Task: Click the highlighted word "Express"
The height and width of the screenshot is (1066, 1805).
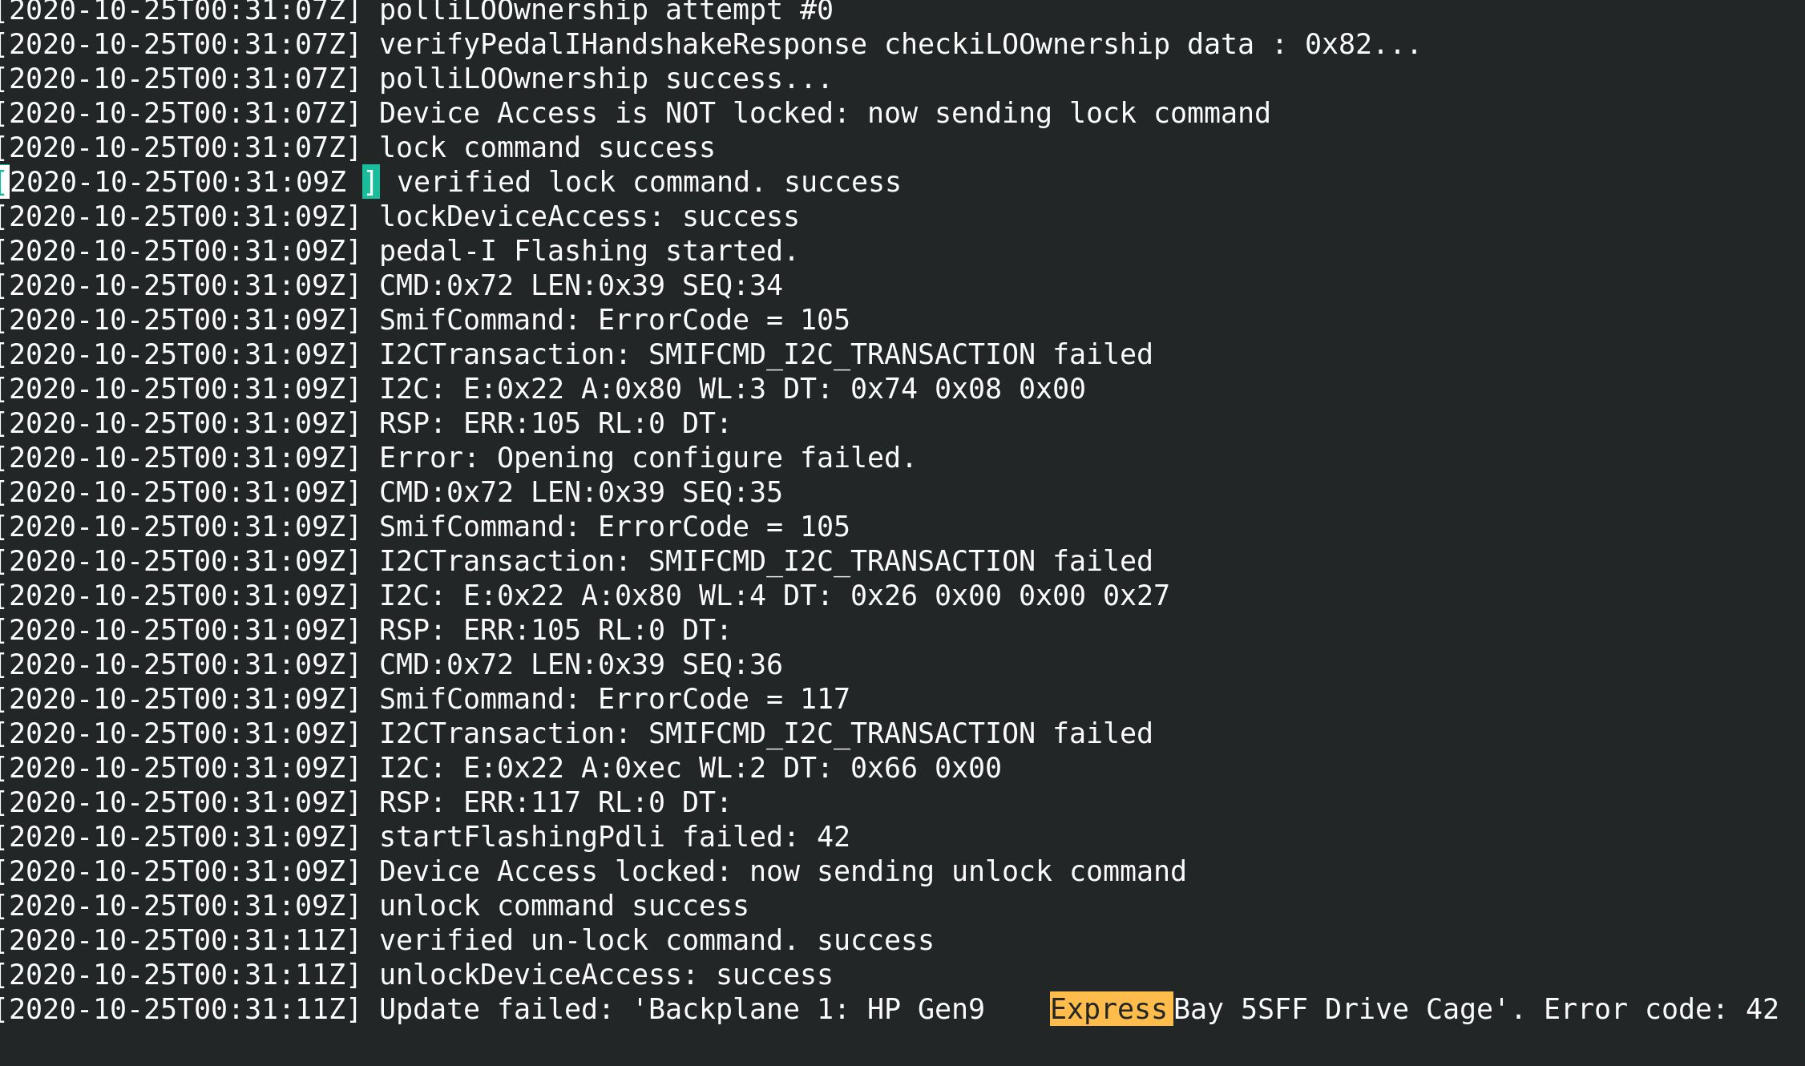Action: pos(1111,1009)
